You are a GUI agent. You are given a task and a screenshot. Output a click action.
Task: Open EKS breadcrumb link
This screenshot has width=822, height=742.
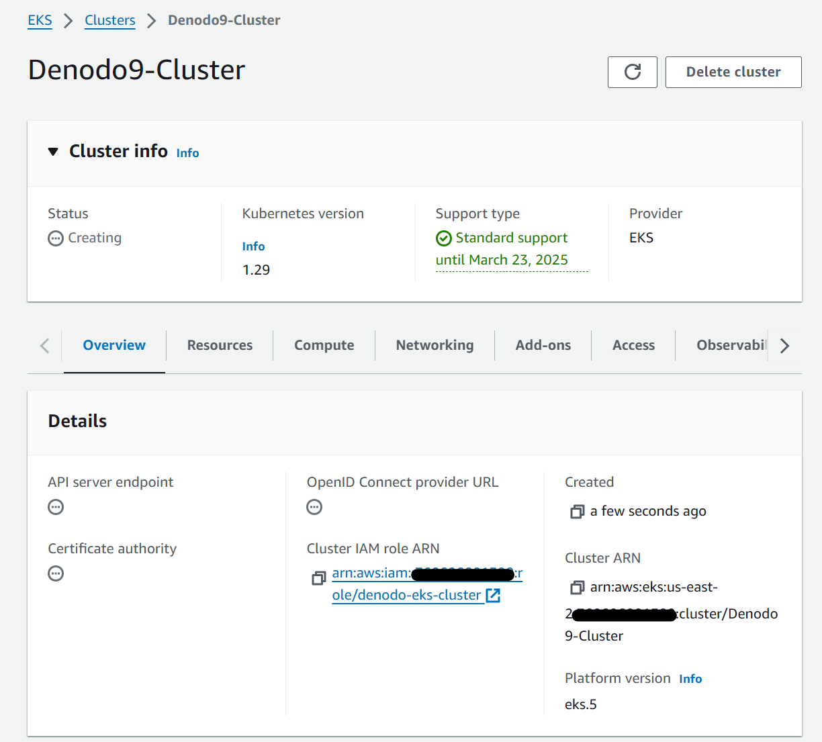click(x=40, y=20)
